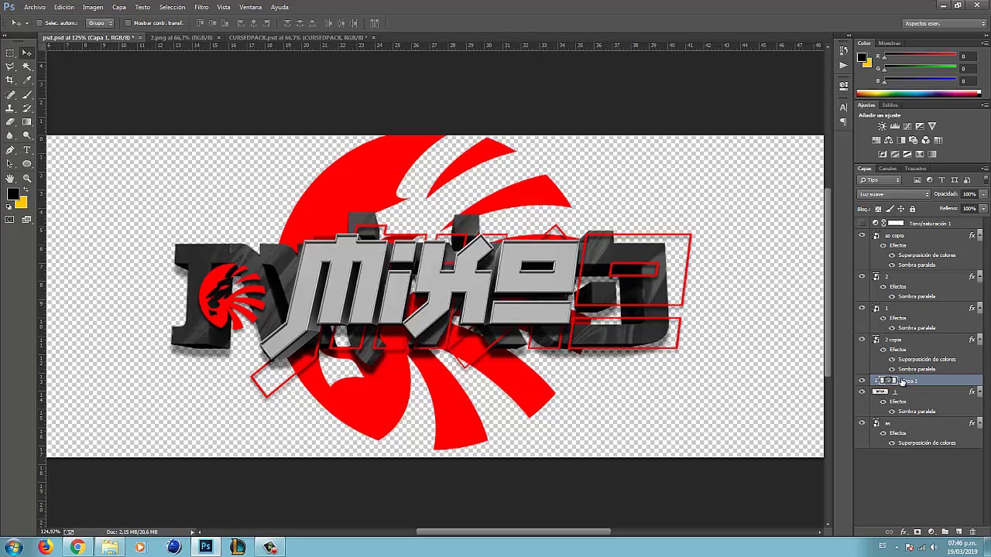Open the Windows Start menu
Viewport: 991px width, 557px height.
13,547
